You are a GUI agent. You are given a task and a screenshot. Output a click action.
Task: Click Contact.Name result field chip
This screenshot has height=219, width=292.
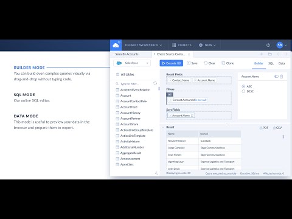coord(179,80)
